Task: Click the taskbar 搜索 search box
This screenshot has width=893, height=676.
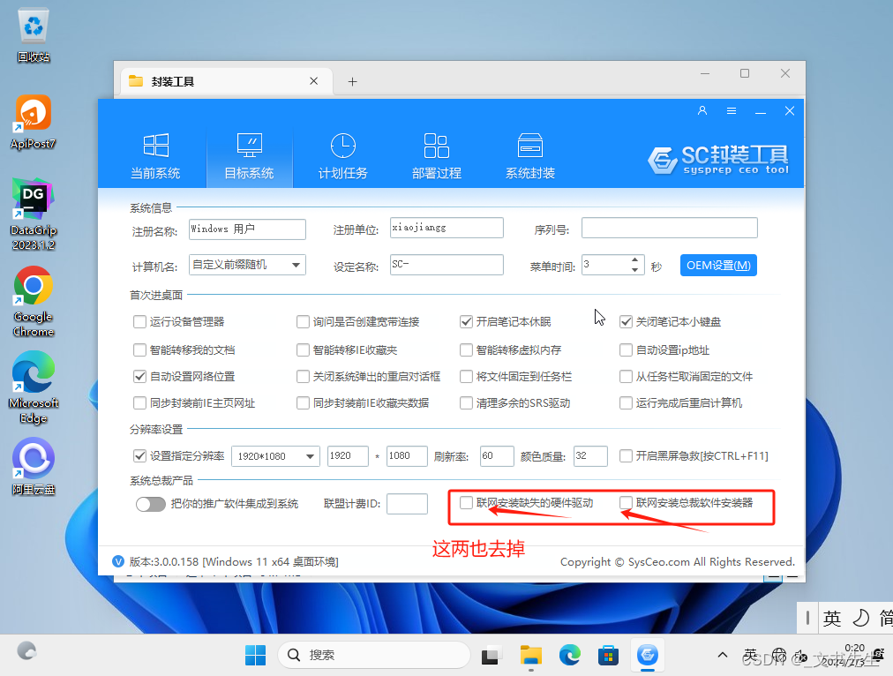Action: pyautogui.click(x=373, y=655)
